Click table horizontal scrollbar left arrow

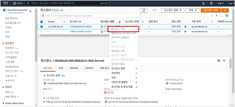click(x=39, y=35)
